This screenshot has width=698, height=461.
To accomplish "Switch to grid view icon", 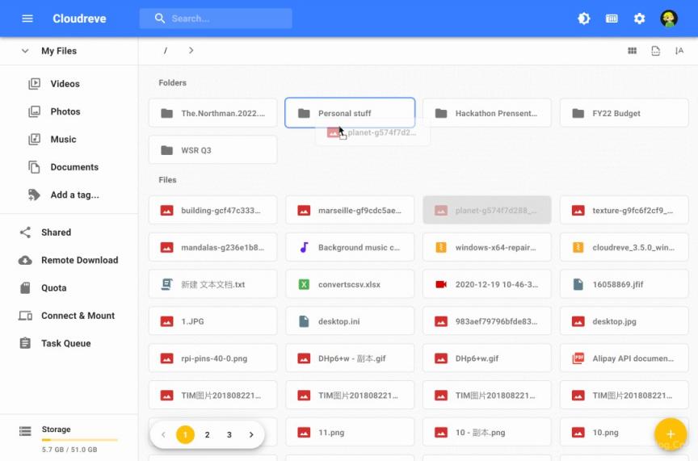I will (632, 51).
